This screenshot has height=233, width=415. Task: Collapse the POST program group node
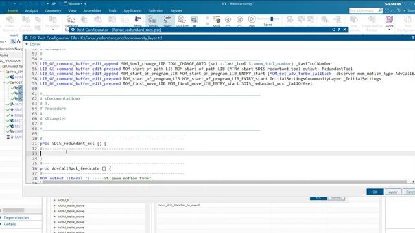click(5, 83)
